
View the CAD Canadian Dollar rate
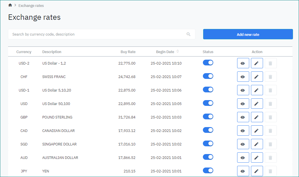(x=243, y=131)
